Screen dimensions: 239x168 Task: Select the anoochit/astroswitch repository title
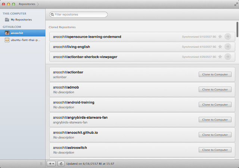click(70, 147)
